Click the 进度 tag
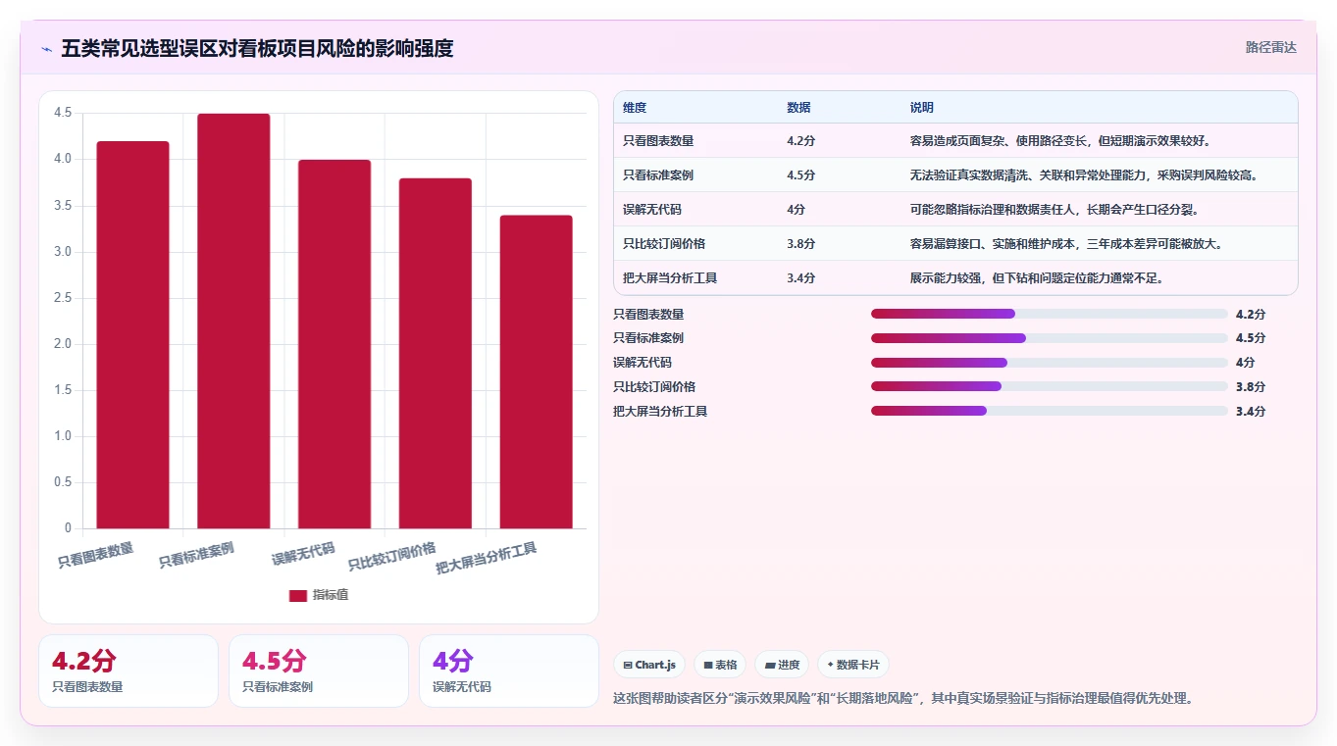Image resolution: width=1337 pixels, height=746 pixels. pos(782,665)
